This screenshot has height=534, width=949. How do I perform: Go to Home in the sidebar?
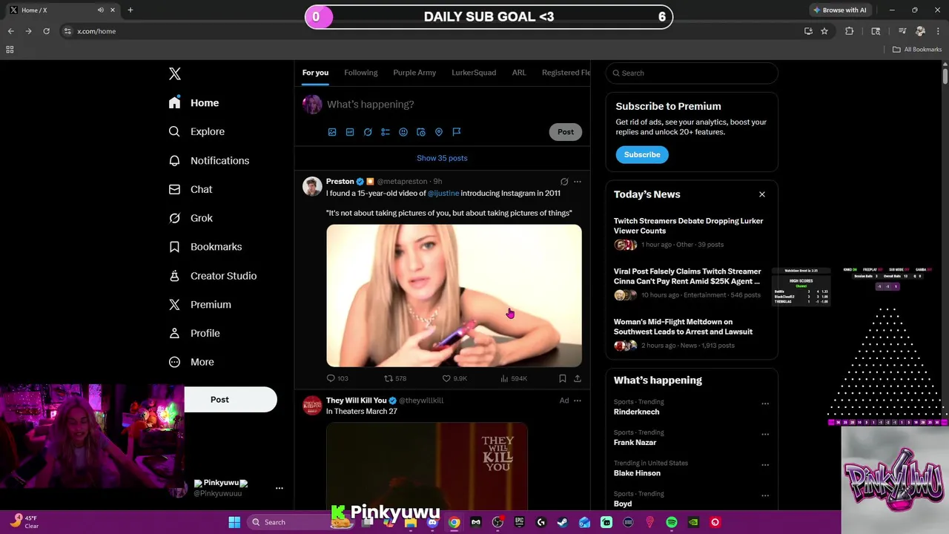tap(194, 103)
